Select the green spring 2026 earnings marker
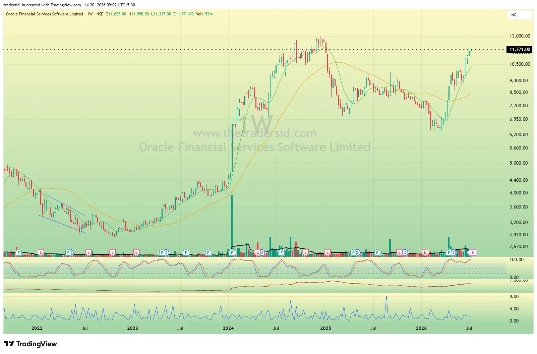The image size is (537, 354). [449, 252]
